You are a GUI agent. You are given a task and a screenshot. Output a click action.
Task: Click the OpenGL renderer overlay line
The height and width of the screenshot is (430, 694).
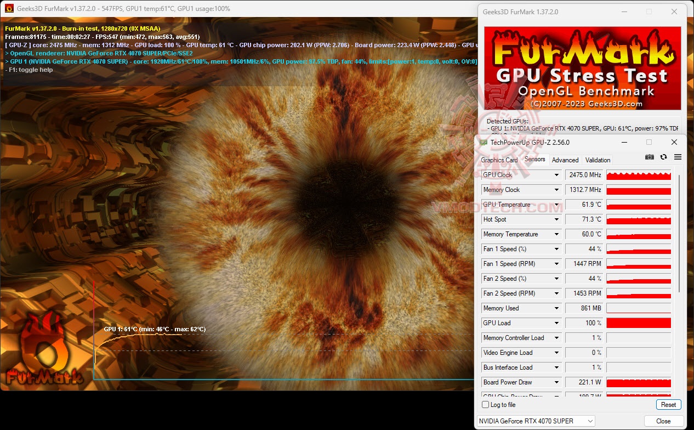coord(99,53)
